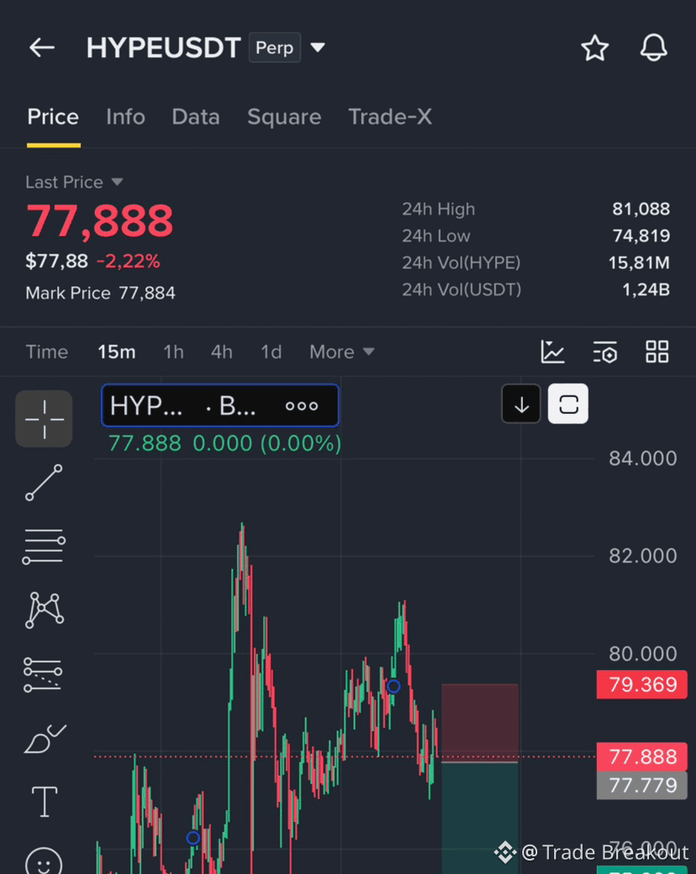Click the 24h Vol(USDT) value 1,24B
696x874 pixels.
646,290
